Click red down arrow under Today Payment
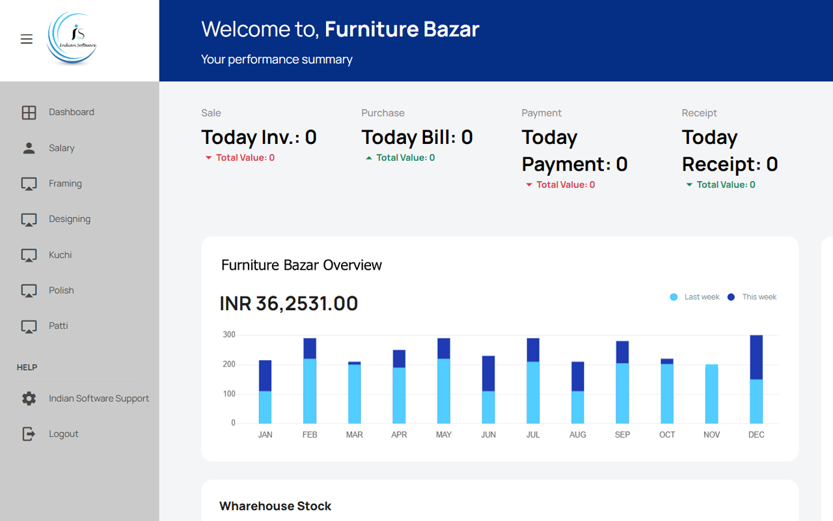 tap(528, 185)
